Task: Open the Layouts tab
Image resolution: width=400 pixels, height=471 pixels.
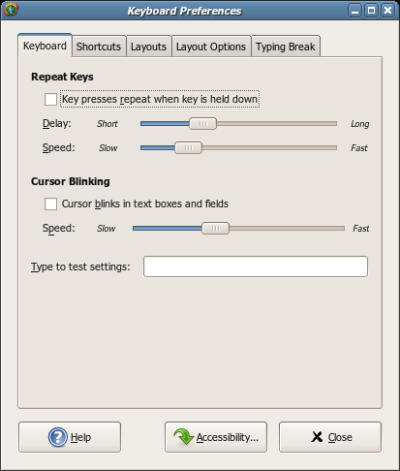Action: point(148,47)
